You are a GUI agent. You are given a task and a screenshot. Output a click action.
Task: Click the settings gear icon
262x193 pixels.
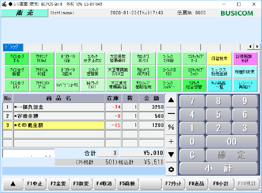pyautogui.click(x=171, y=169)
